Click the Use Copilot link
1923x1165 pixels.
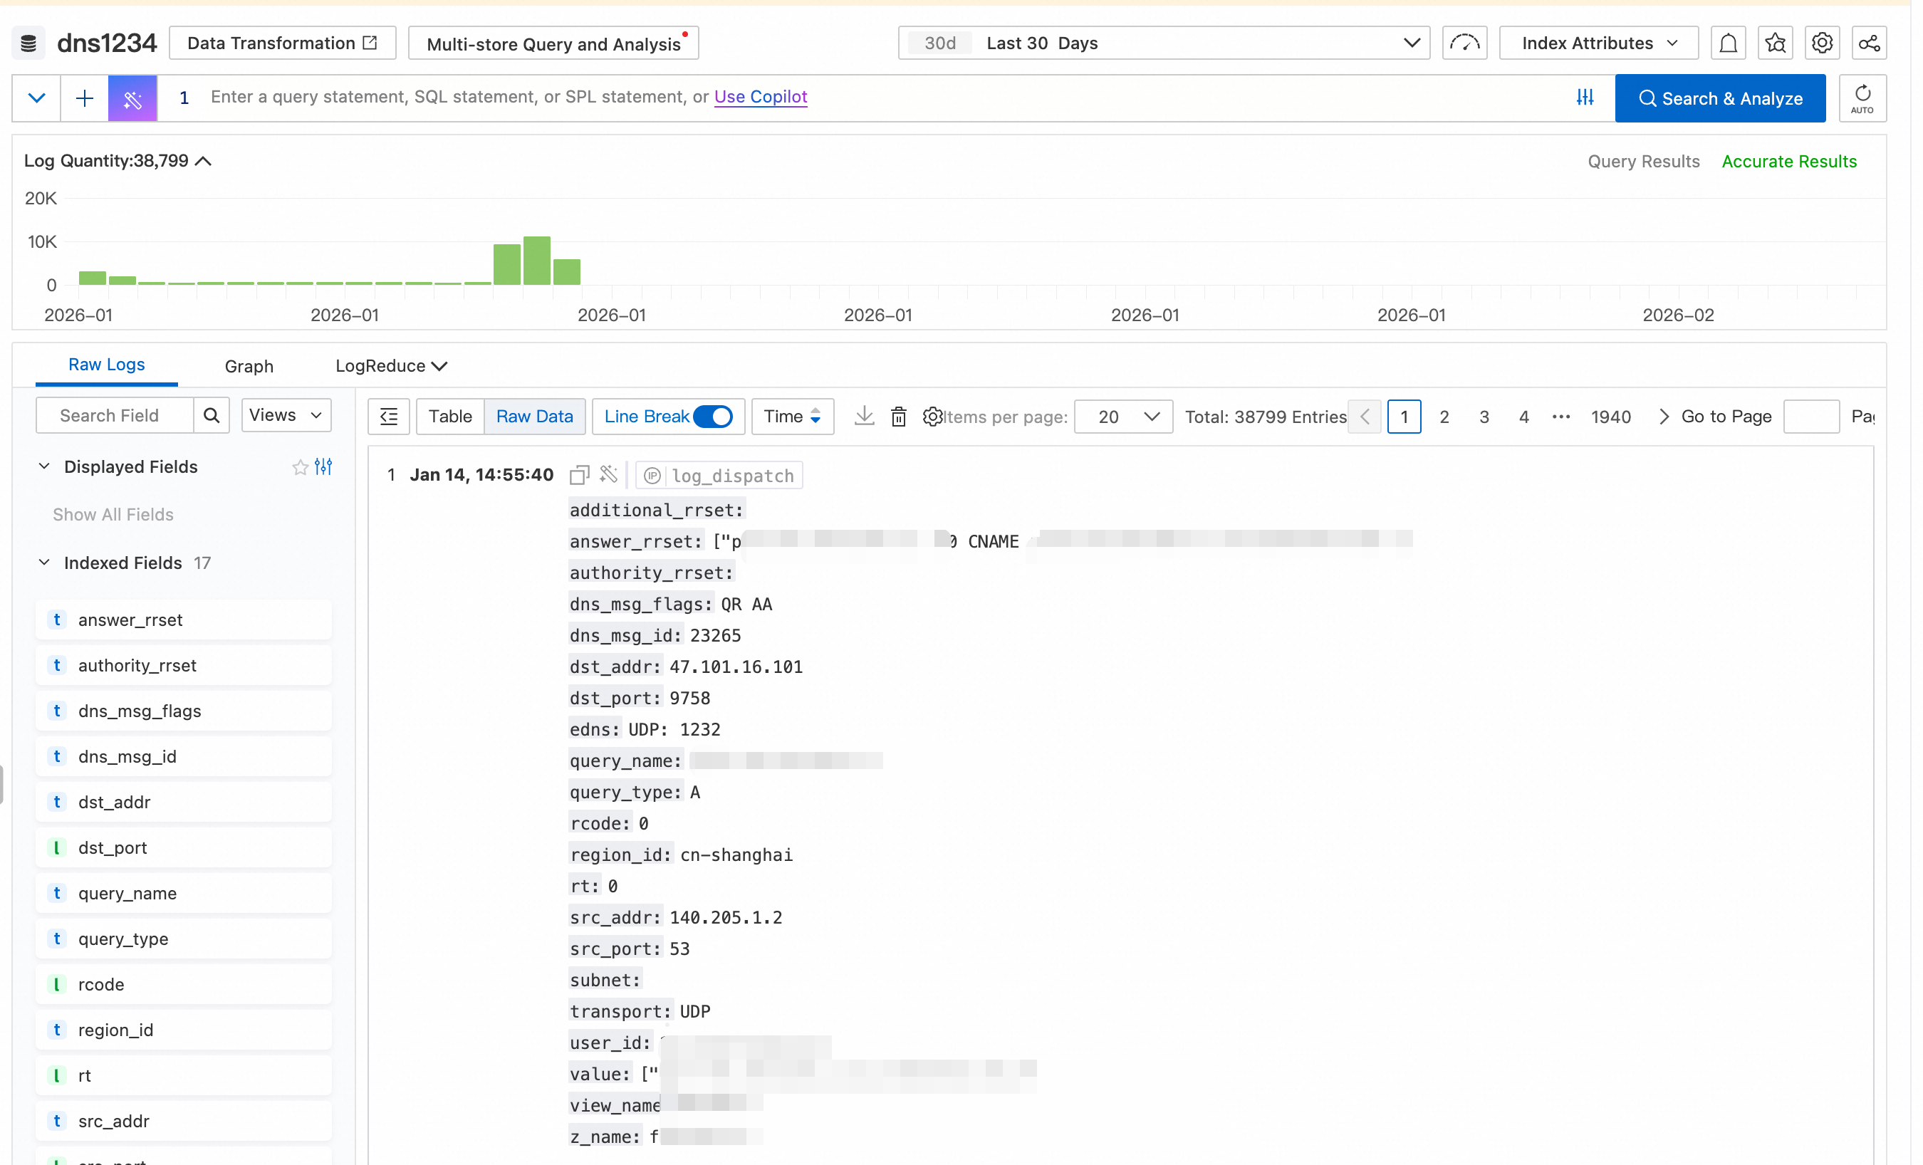(x=760, y=97)
